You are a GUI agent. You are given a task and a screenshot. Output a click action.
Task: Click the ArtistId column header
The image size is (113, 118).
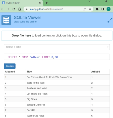[100, 71]
